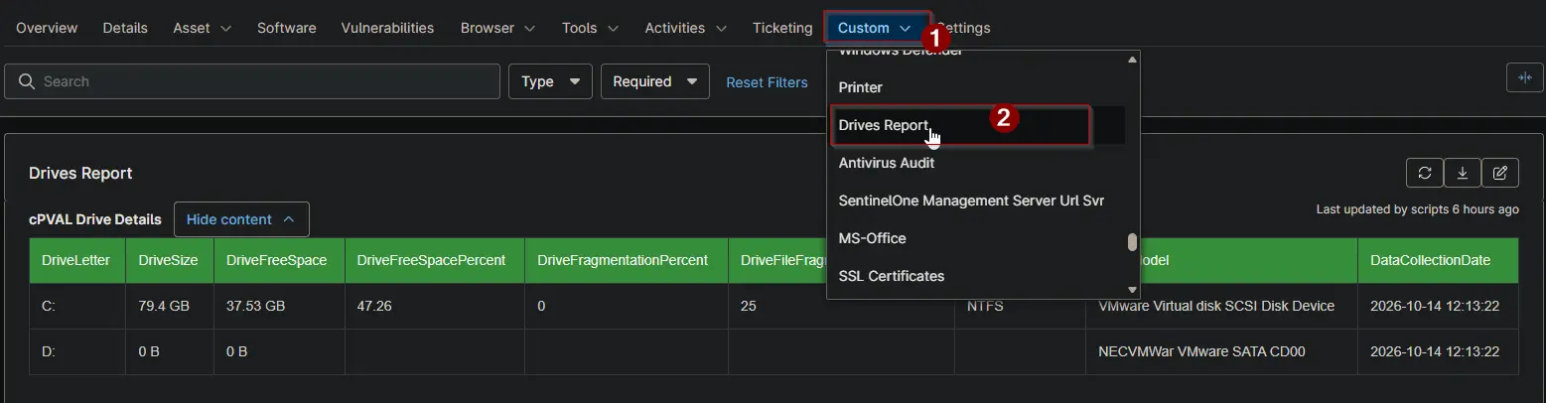
Task: Expand the Asset dropdown menu
Action: click(x=203, y=28)
